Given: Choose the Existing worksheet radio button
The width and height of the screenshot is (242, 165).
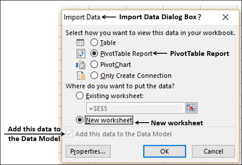Looking at the screenshot, I should click(x=80, y=96).
